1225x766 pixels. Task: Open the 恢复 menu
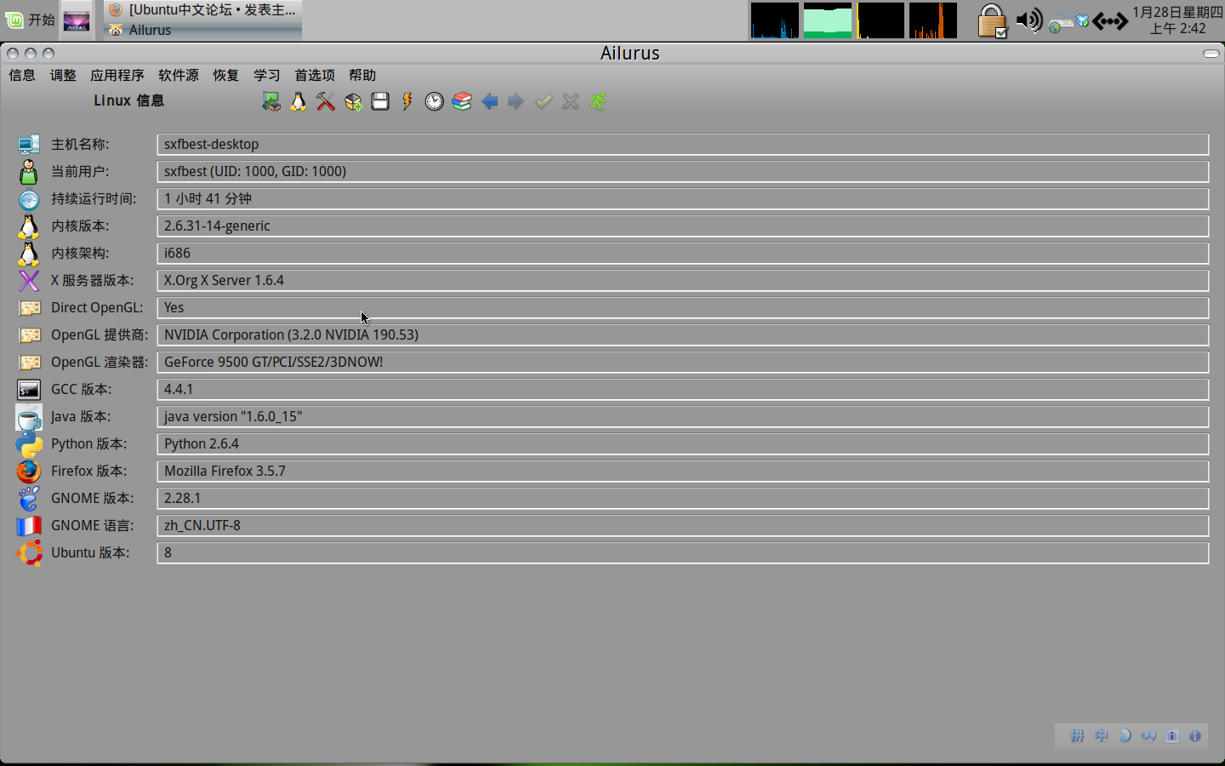(226, 76)
